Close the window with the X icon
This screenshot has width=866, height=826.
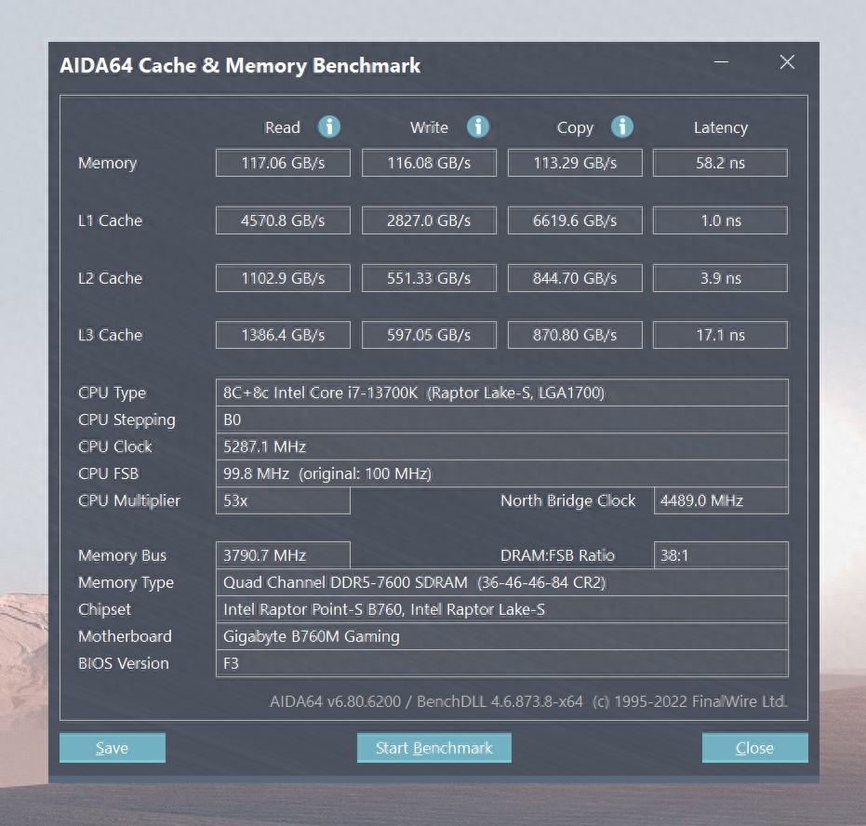(787, 61)
